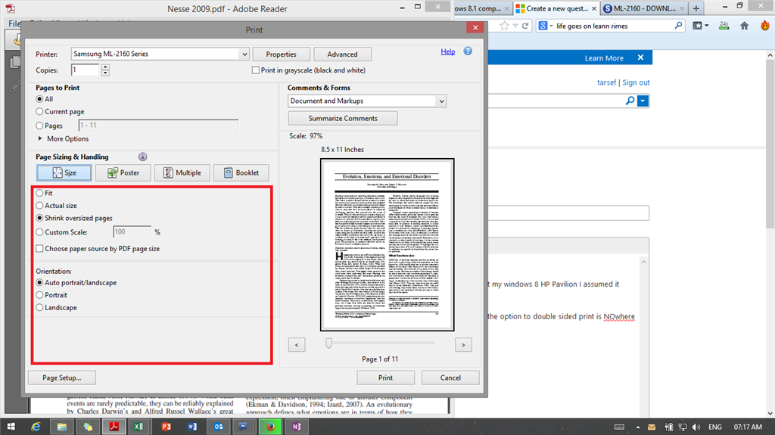Go to Firefox home page icon
Screen dimensions: 775x435
[x=745, y=26]
